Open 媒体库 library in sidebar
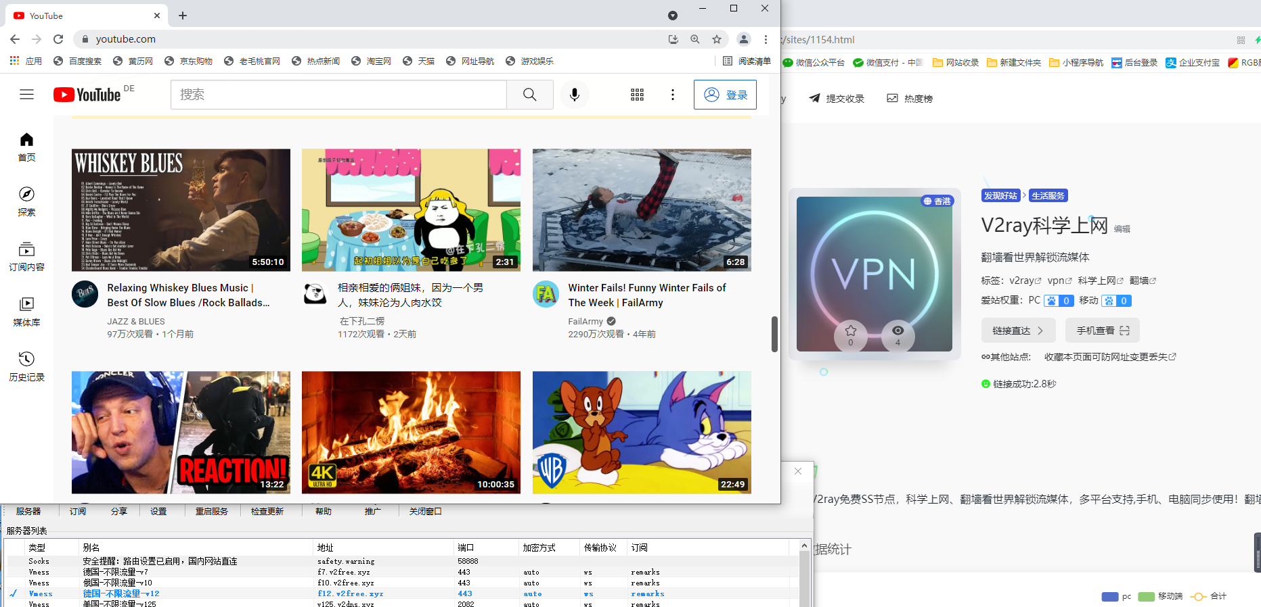Image resolution: width=1261 pixels, height=607 pixels. tap(26, 312)
